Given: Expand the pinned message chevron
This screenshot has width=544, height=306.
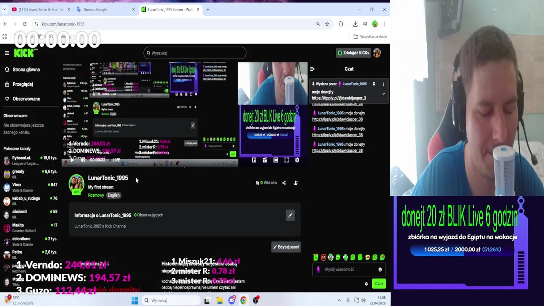Looking at the screenshot, I should pyautogui.click(x=383, y=93).
